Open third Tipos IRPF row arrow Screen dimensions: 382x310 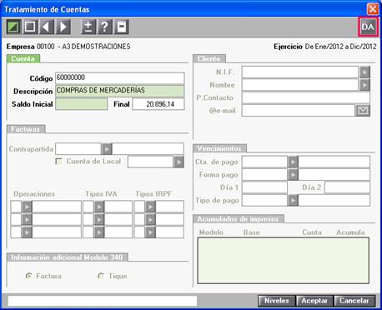150,232
